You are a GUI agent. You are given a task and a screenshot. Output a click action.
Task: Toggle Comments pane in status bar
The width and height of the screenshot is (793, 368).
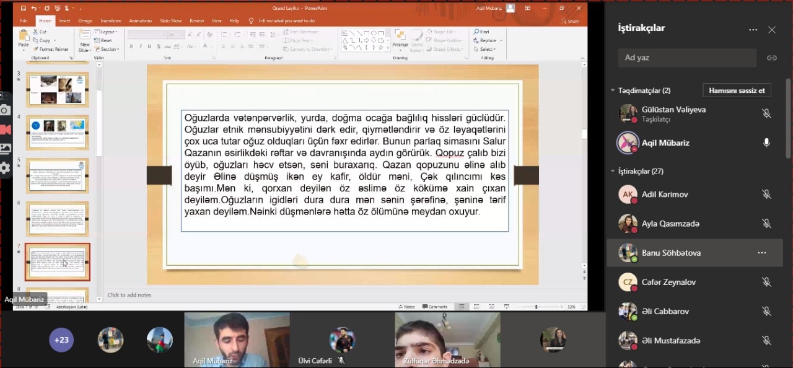point(435,307)
